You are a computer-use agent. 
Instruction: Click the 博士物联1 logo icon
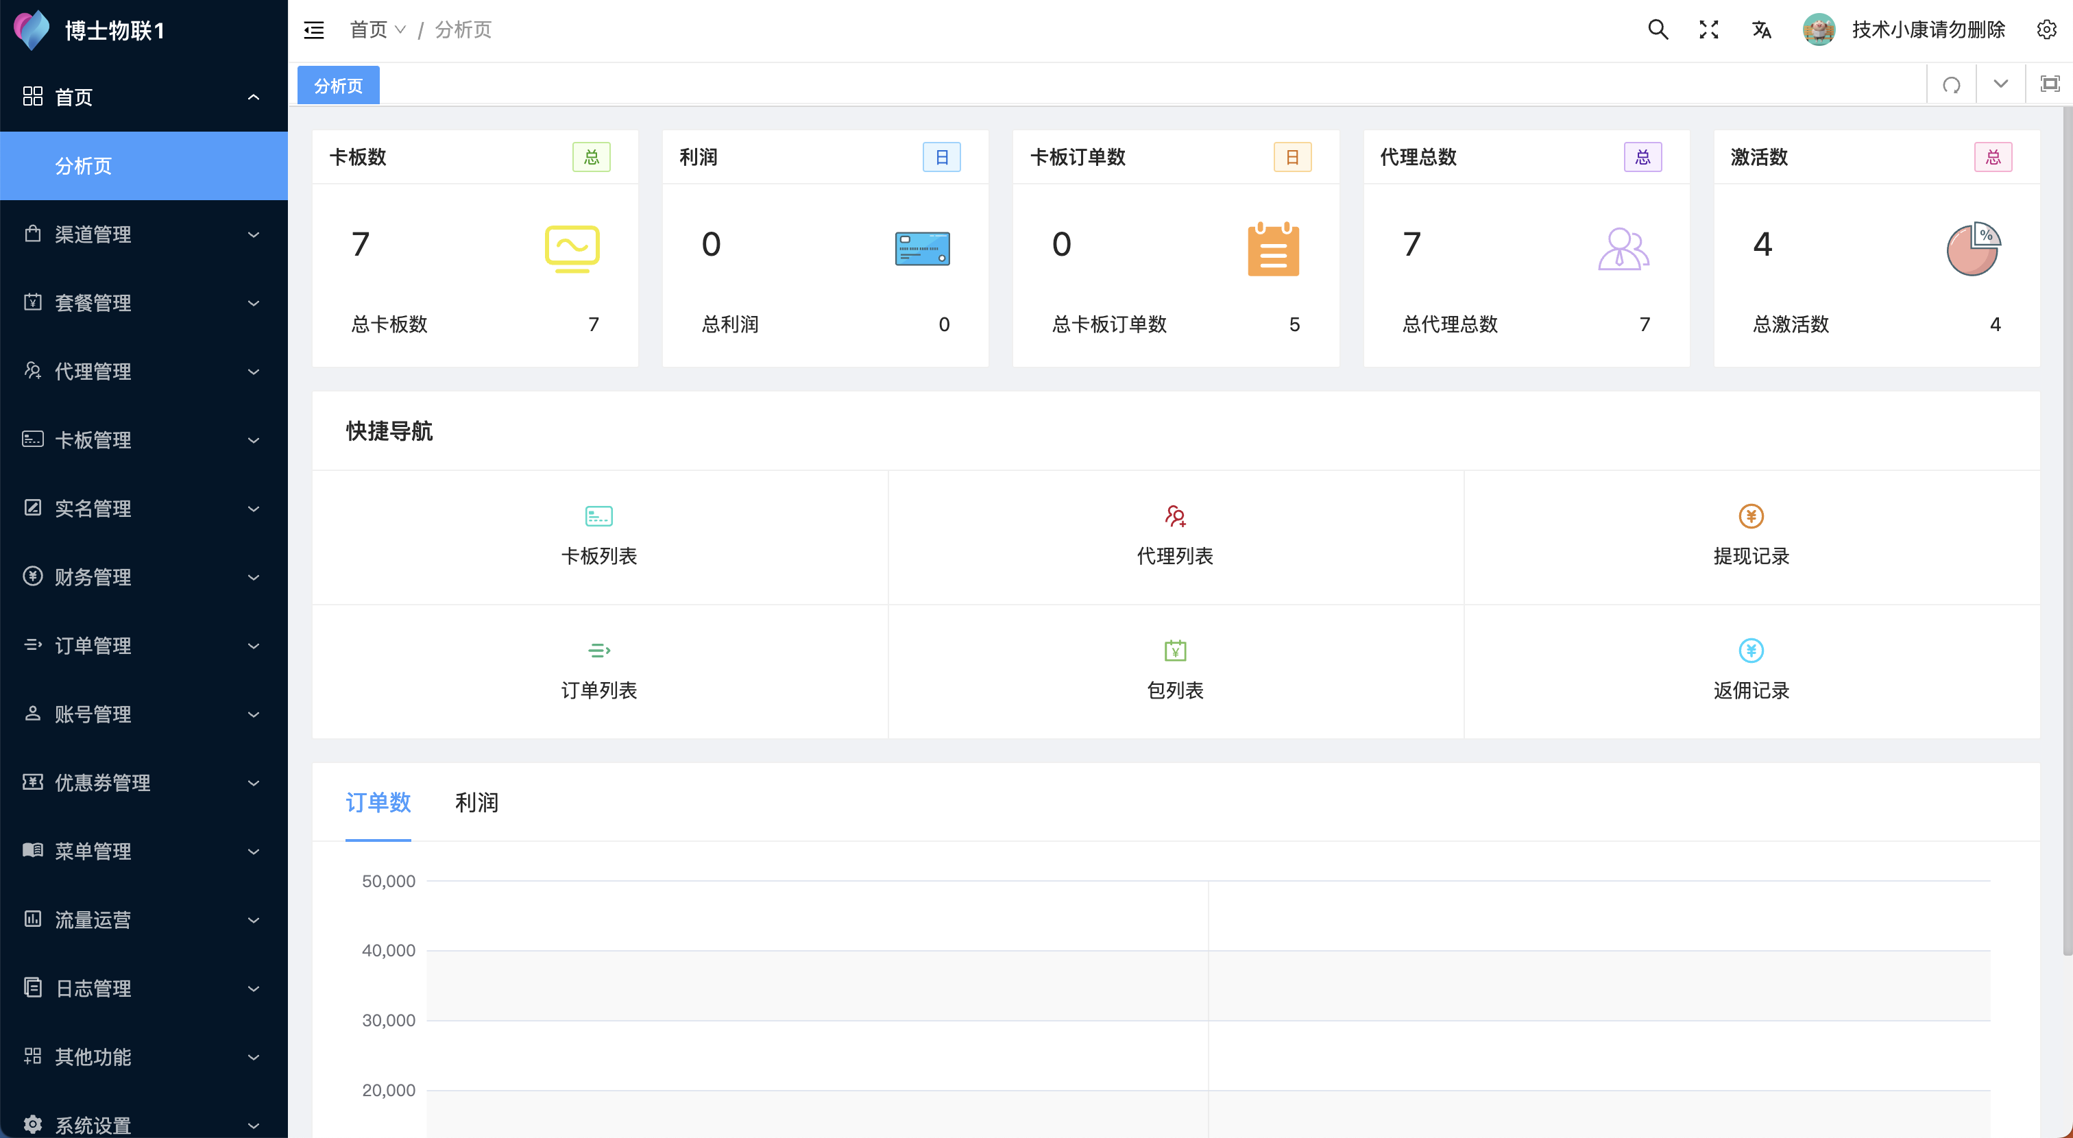(x=32, y=31)
